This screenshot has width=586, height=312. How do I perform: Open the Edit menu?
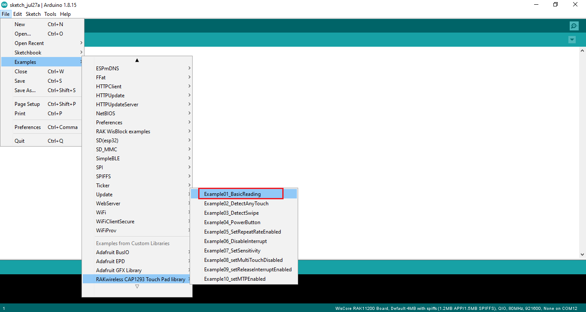tap(18, 14)
